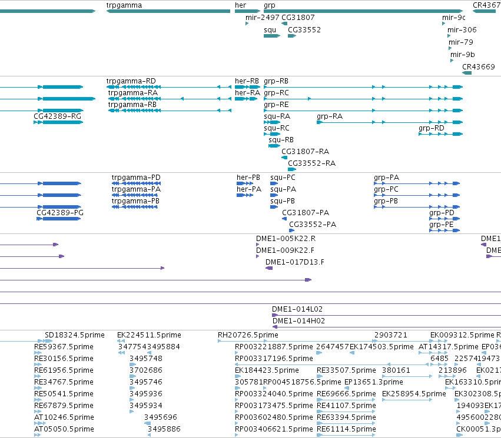Select the DME1-017D13.F clone label

[x=294, y=262]
